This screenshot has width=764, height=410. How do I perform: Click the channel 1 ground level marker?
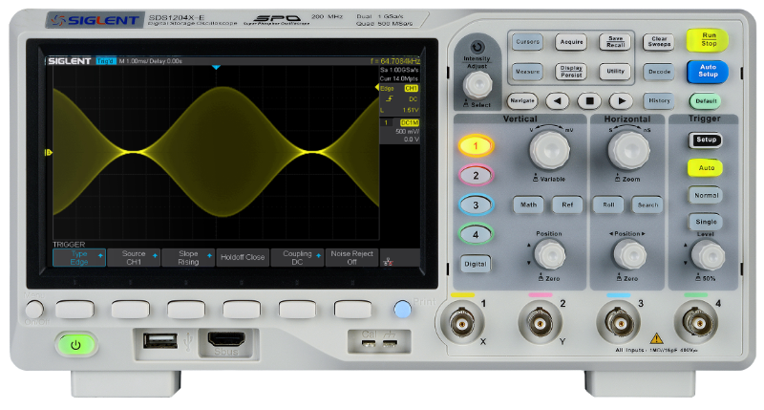48,153
